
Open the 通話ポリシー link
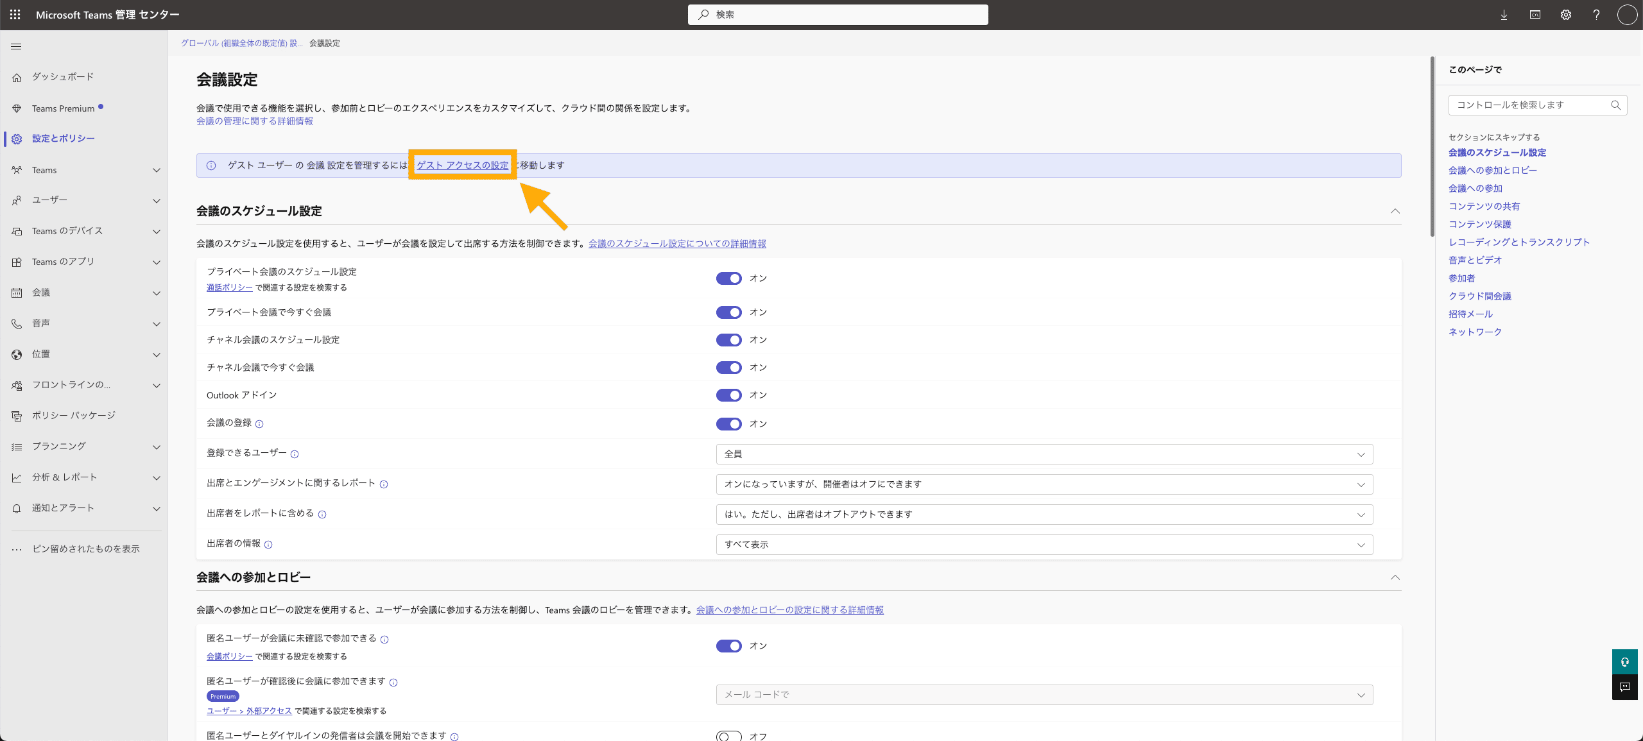[229, 287]
